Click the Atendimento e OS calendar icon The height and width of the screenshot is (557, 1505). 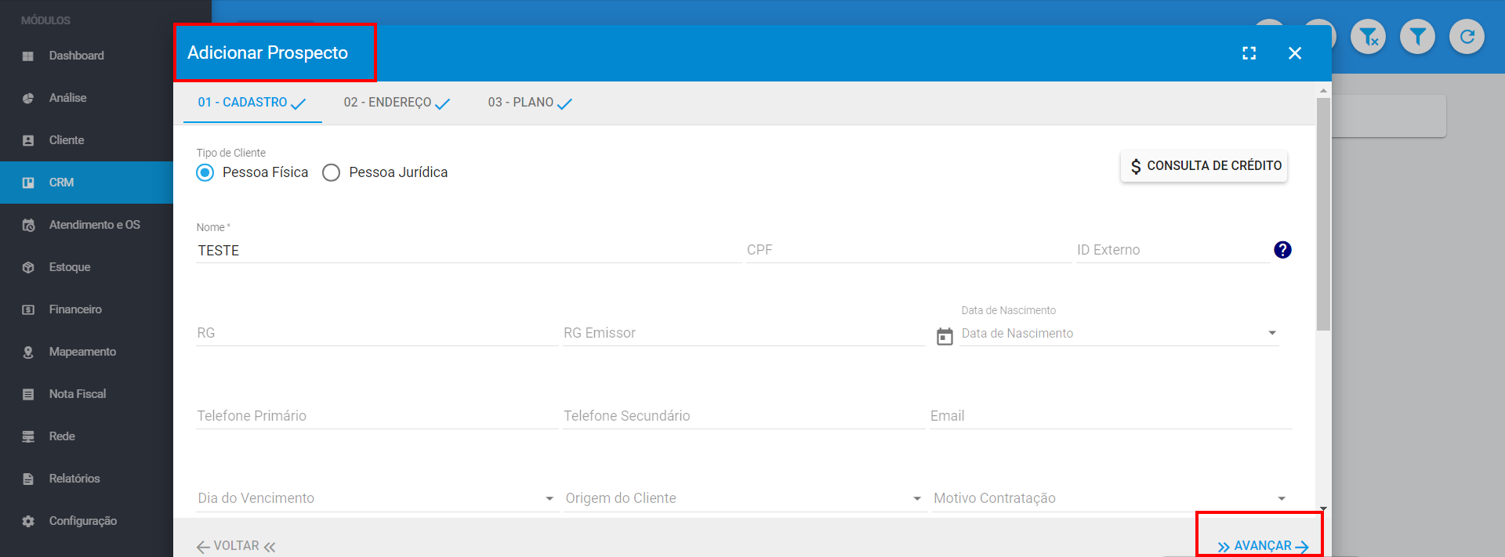[x=28, y=225]
